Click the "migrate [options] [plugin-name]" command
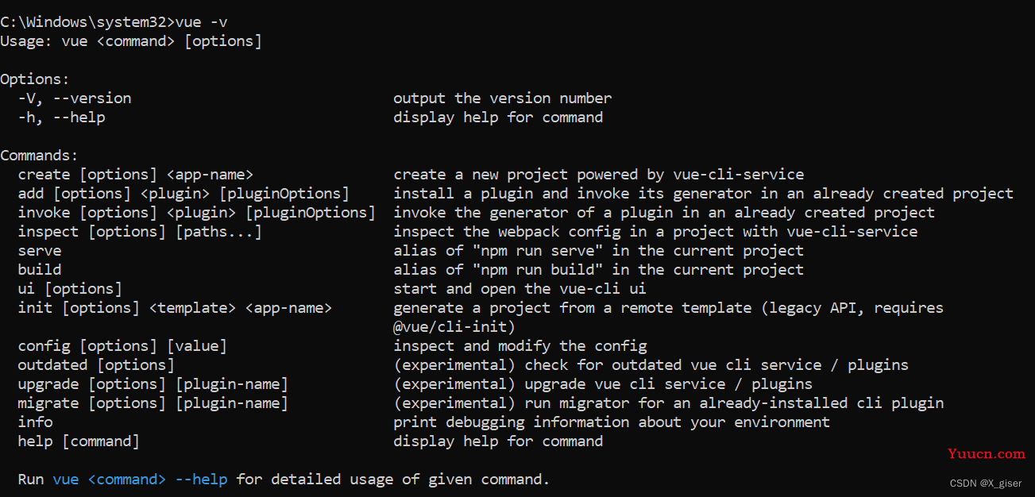The width and height of the screenshot is (1035, 497). point(153,403)
